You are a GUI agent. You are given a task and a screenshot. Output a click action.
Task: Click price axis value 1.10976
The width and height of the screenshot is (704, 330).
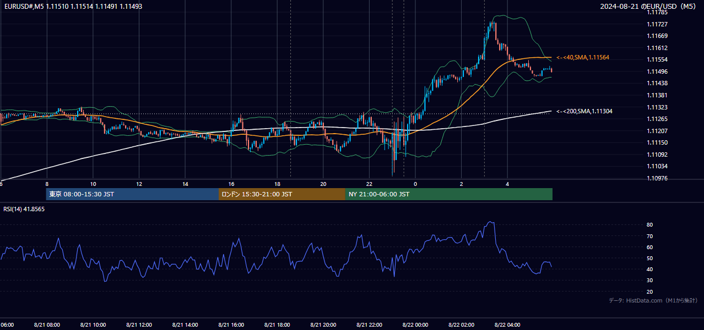[x=657, y=178]
